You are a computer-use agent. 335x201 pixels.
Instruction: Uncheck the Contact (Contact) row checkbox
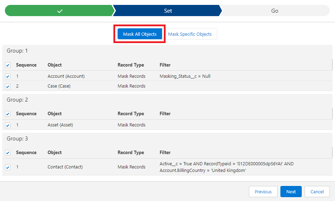pyautogui.click(x=8, y=167)
